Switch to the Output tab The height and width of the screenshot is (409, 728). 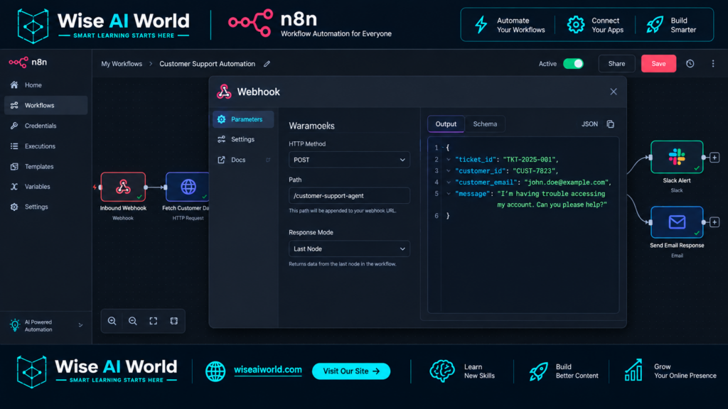click(x=446, y=124)
